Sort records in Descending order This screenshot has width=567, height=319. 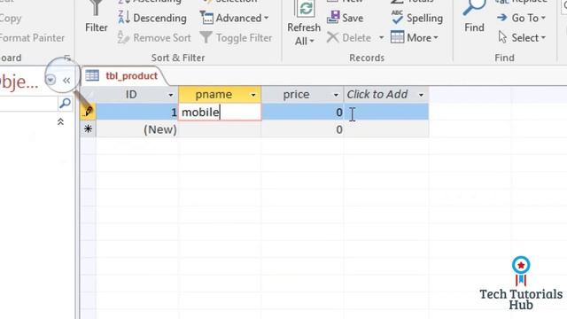pos(152,18)
